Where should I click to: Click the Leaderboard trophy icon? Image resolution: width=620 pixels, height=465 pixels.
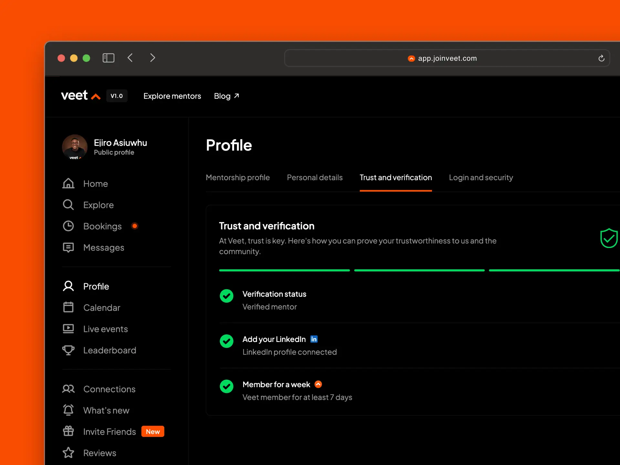[68, 350]
